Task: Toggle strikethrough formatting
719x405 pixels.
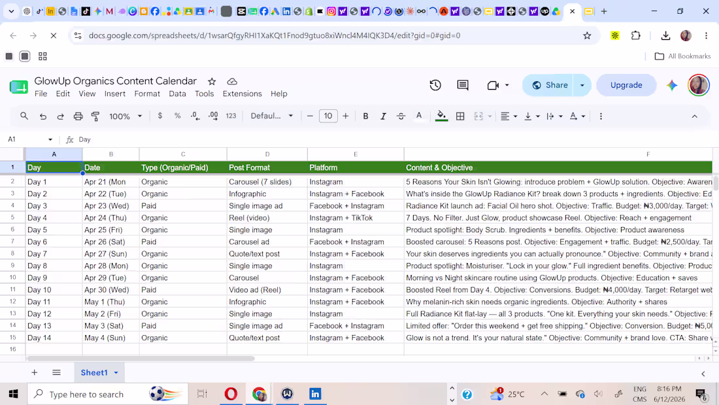Action: coord(401,116)
